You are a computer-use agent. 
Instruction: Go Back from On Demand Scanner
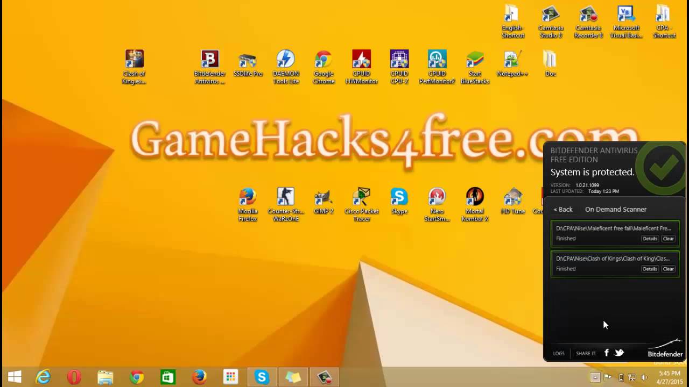click(x=563, y=209)
